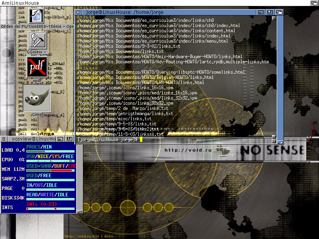Image resolution: width=319 pixels, height=239 pixels.
Task: Launch the Gimp desktop icon
Action: [x=37, y=98]
